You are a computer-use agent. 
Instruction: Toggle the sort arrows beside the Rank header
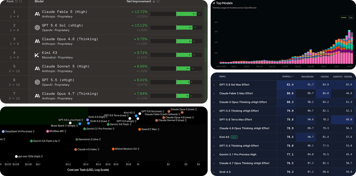pos(16,1)
